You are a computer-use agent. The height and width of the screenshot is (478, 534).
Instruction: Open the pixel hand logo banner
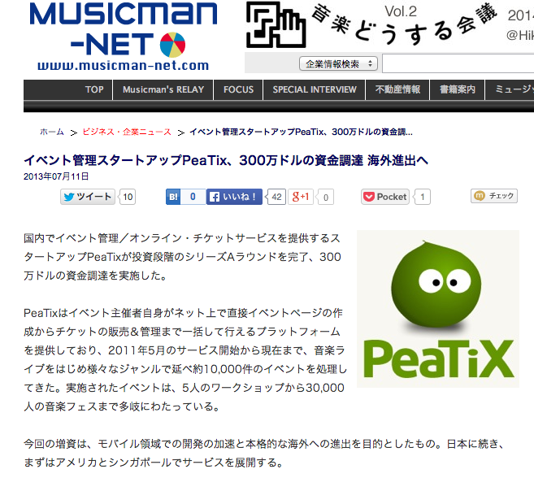coord(276,24)
